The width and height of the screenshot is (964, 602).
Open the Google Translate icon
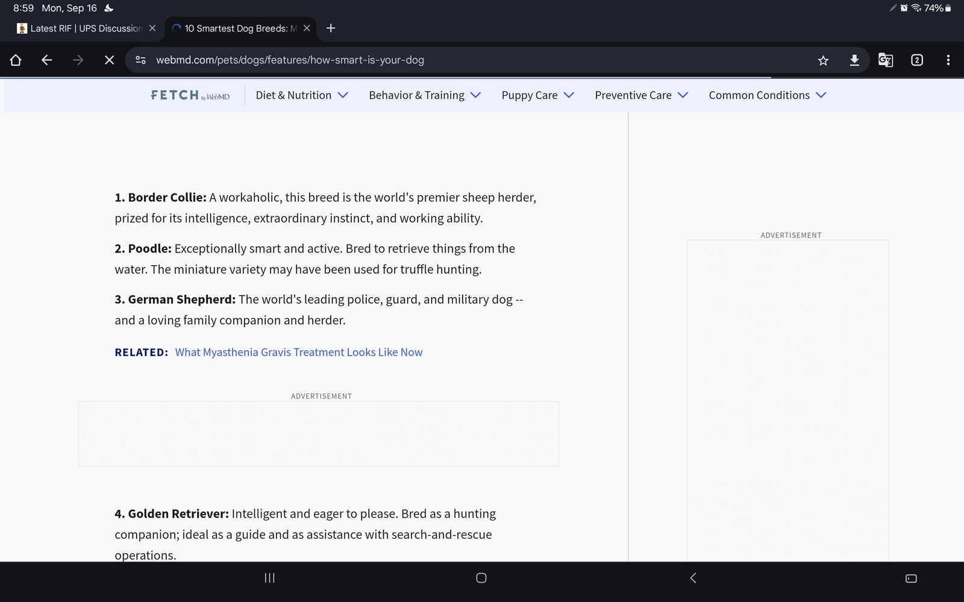tap(886, 60)
